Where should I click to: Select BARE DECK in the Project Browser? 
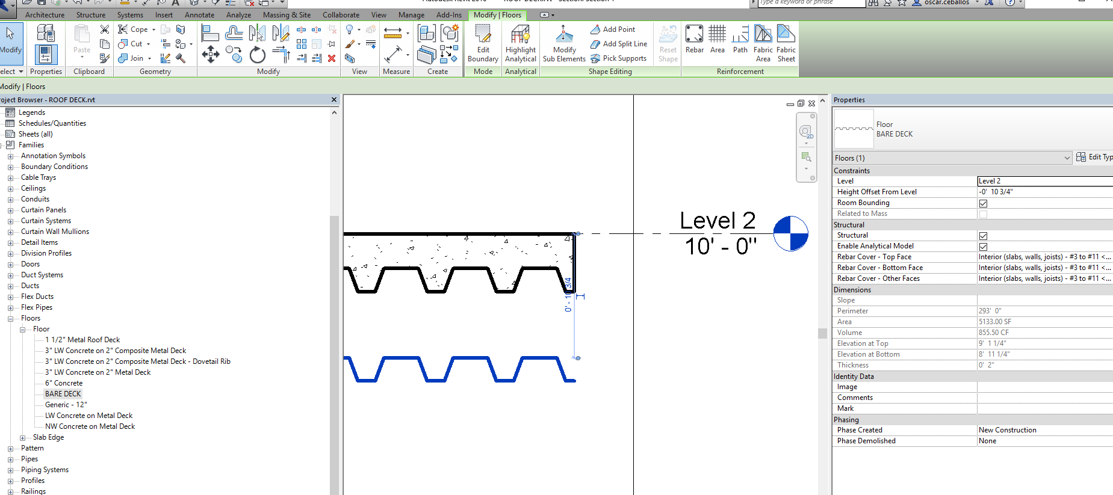point(63,394)
